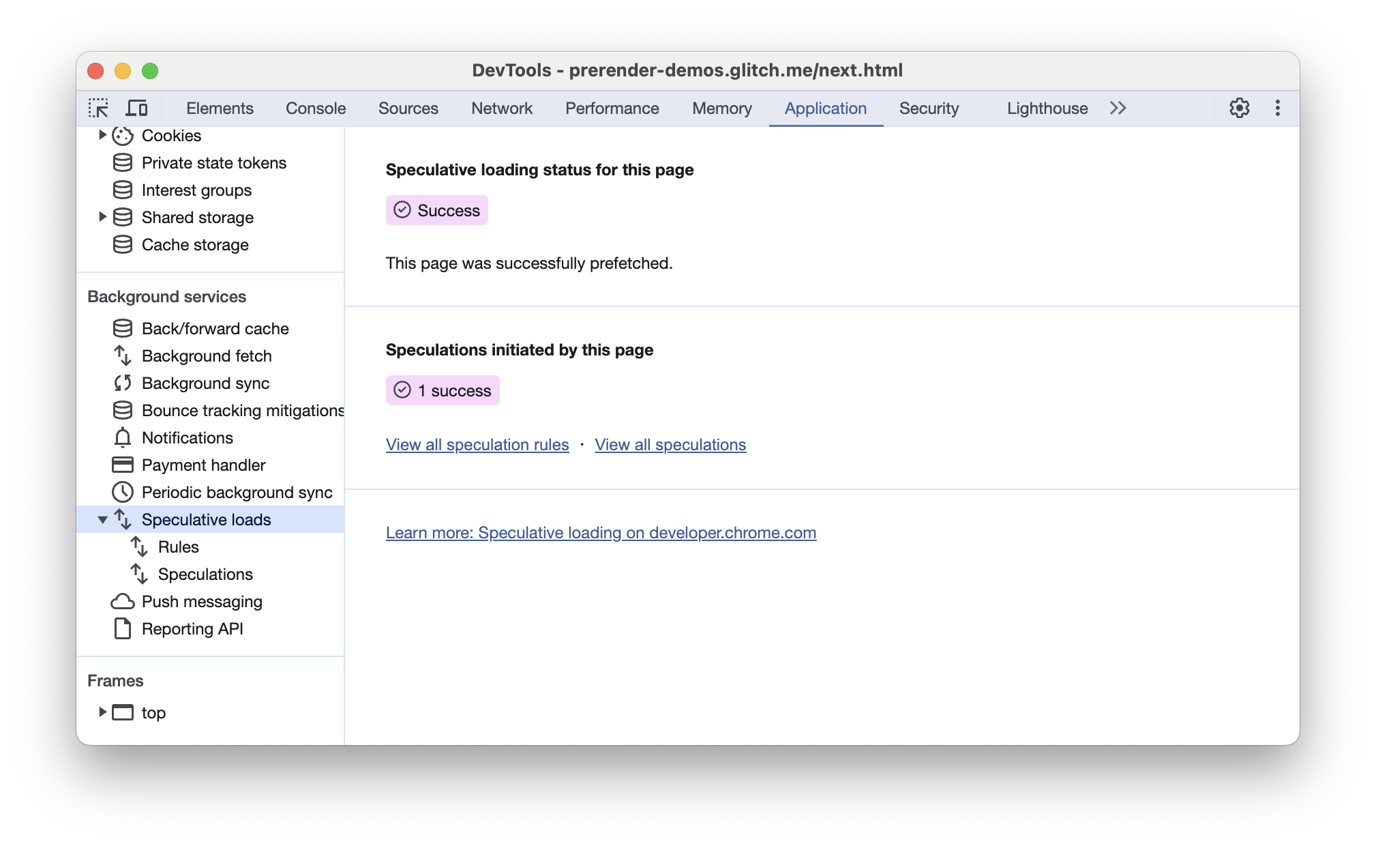Click View all speculation rules link
The image size is (1376, 846).
(x=478, y=445)
